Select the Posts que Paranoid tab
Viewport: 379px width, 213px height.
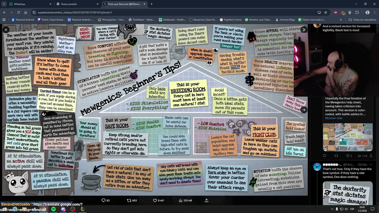pos(124,4)
